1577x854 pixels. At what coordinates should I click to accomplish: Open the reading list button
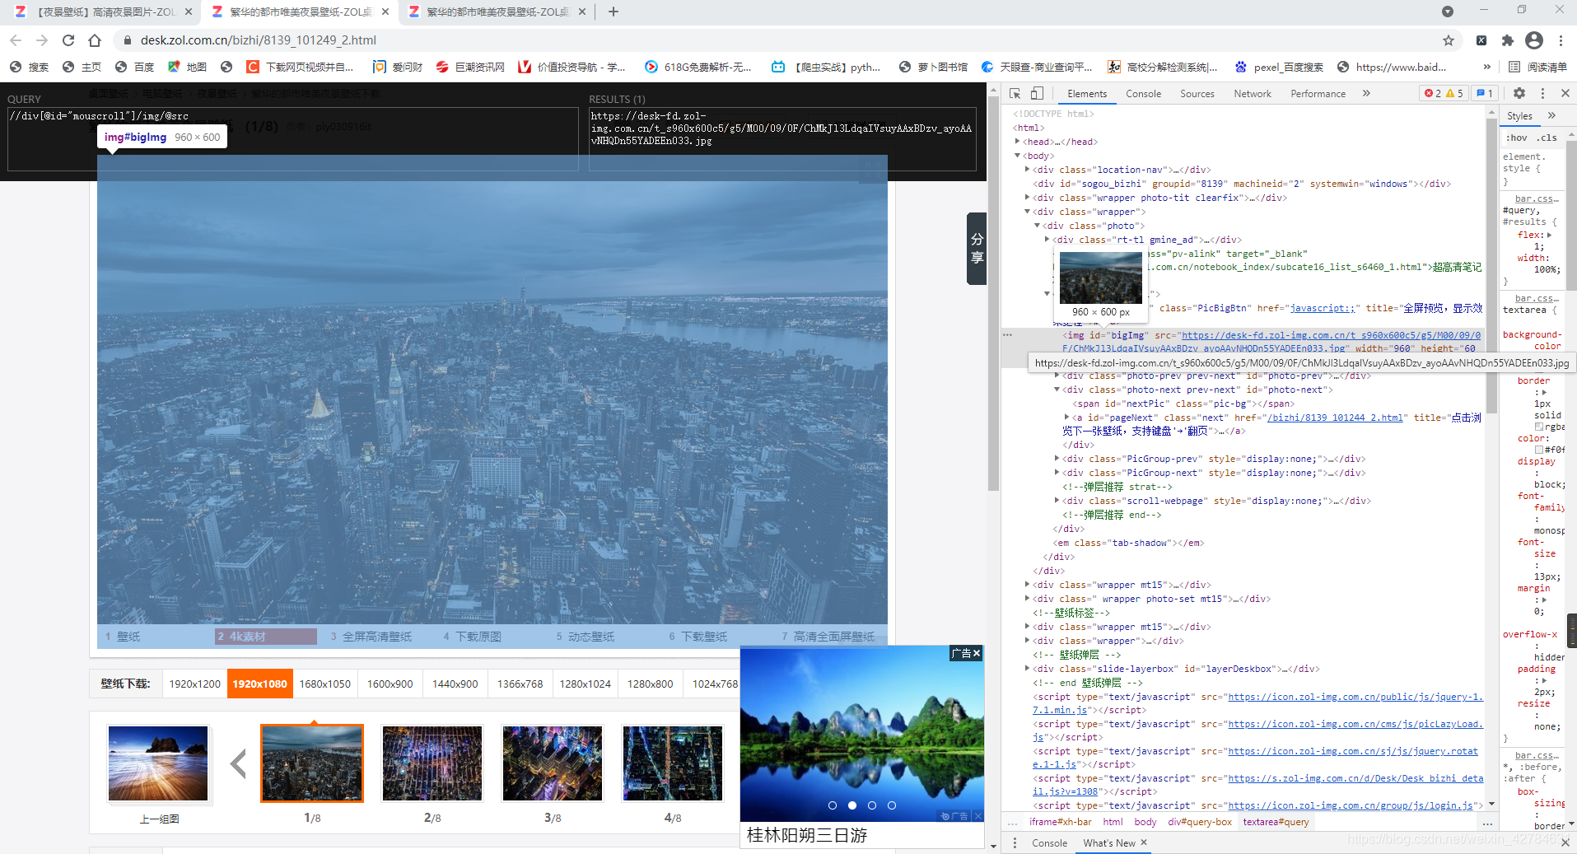pos(1537,67)
